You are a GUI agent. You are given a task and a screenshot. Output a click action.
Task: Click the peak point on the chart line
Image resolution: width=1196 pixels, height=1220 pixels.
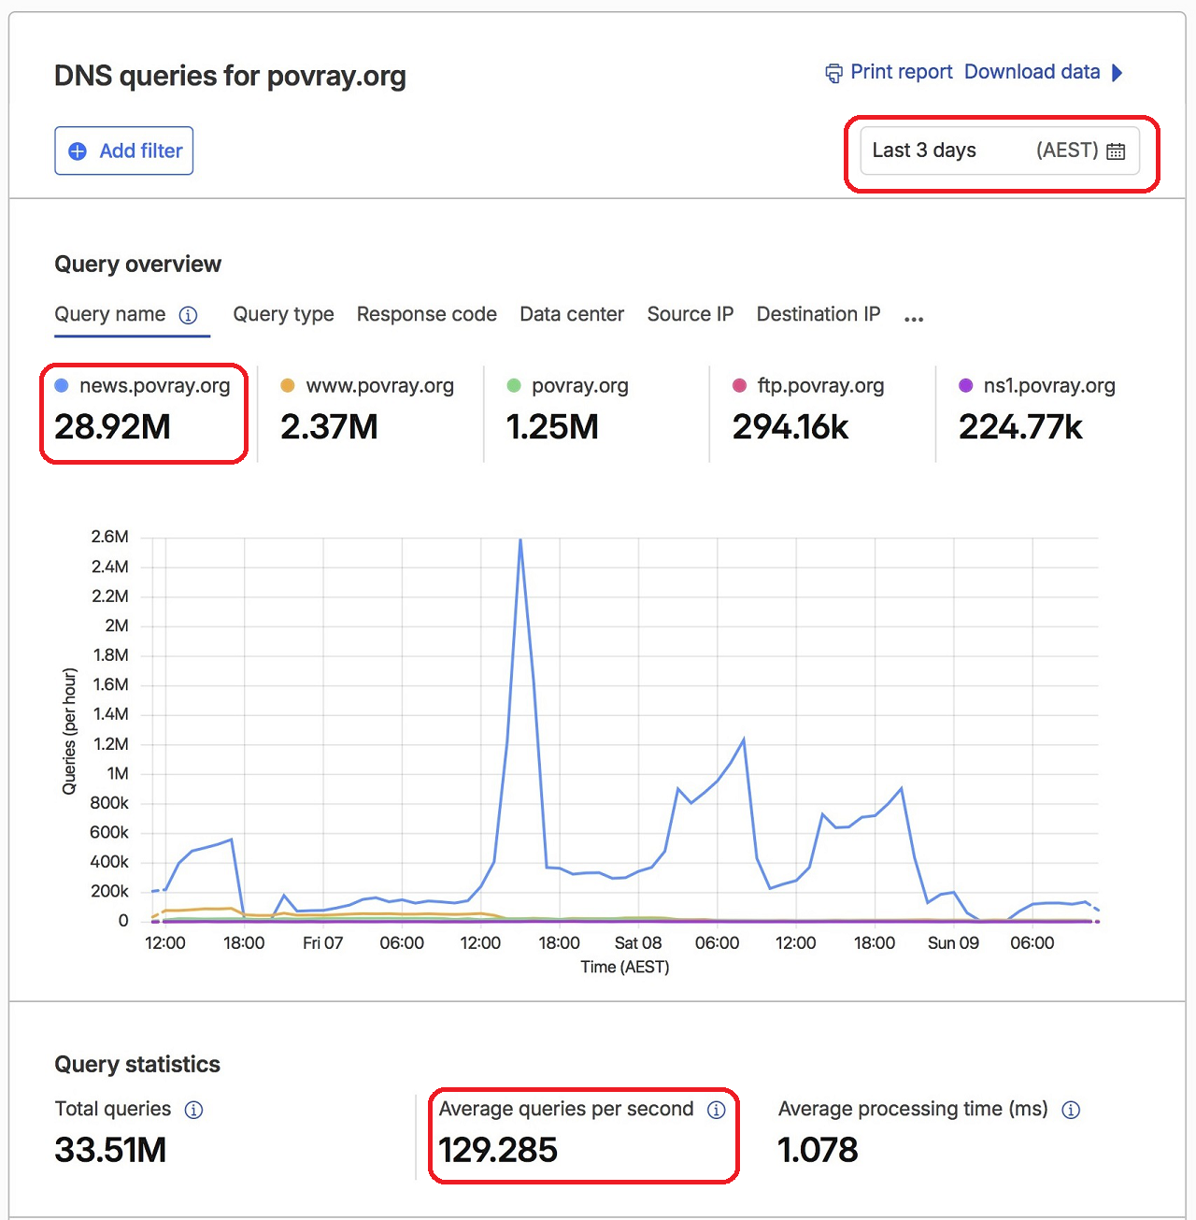[x=520, y=539]
